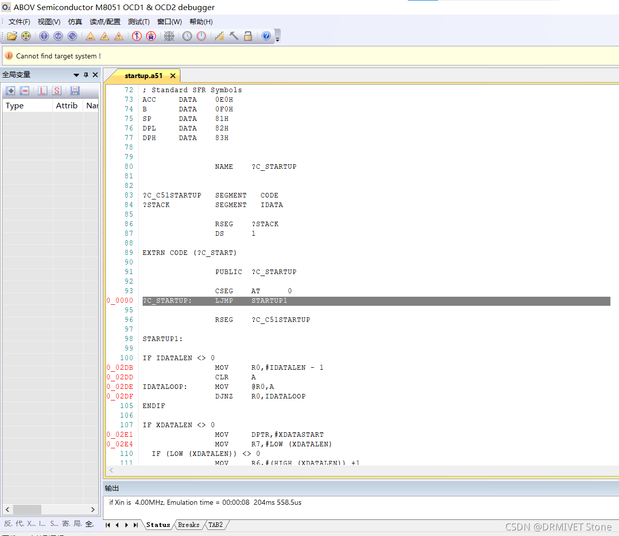The image size is (619, 536).
Task: Open the 帮助(H) menu
Action: (201, 22)
